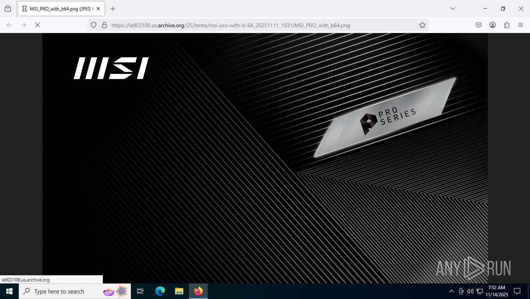Screen dimensions: 530x299
Task: Click the MSI PRO Series image
Action: pyautogui.click(x=265, y=158)
